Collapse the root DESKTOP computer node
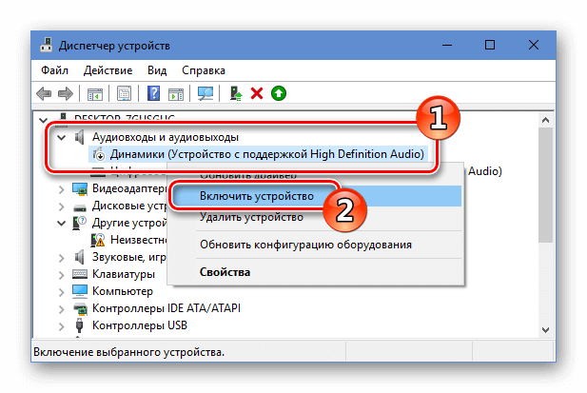Viewport: 587px width, 393px height. pyautogui.click(x=44, y=121)
